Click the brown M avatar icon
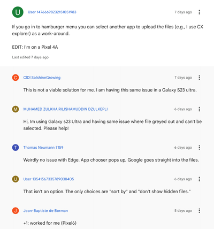The width and height of the screenshot is (214, 229). coord(16,109)
